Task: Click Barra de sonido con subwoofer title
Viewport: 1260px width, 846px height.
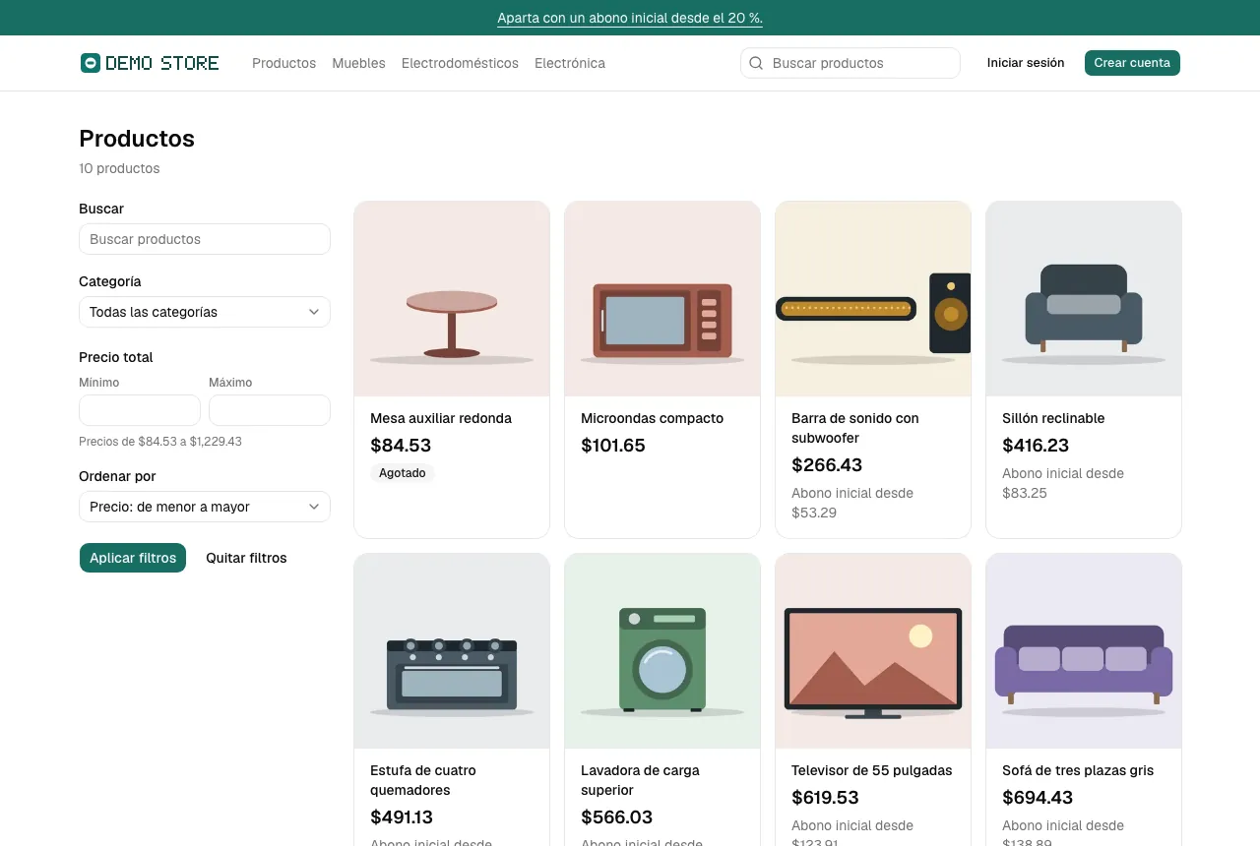Action: [x=855, y=428]
